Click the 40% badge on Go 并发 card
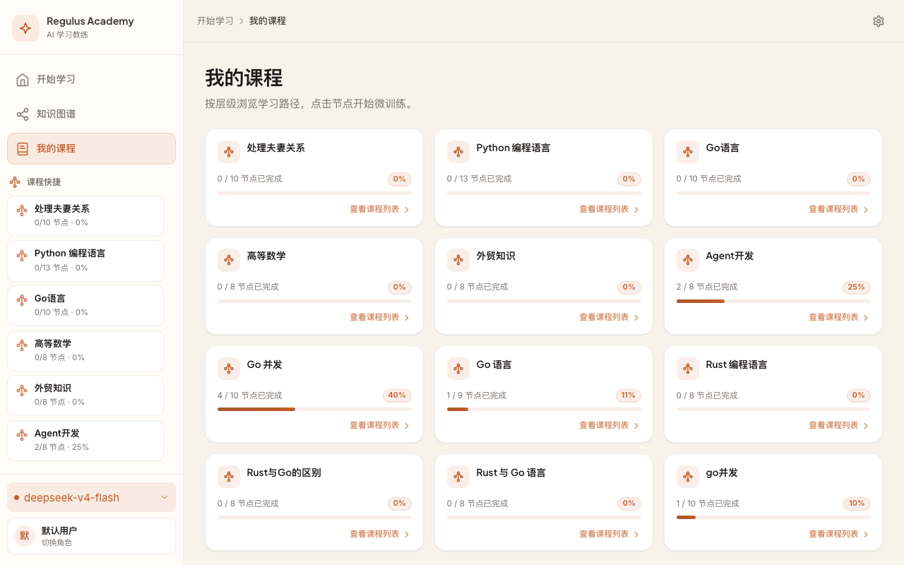This screenshot has height=565, width=904. [x=397, y=395]
